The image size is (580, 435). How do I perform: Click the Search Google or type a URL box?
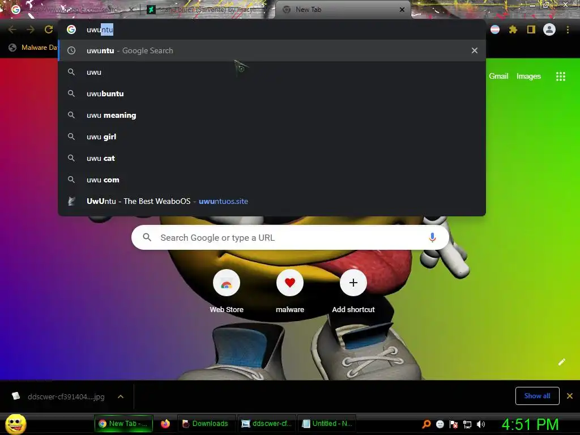291,237
